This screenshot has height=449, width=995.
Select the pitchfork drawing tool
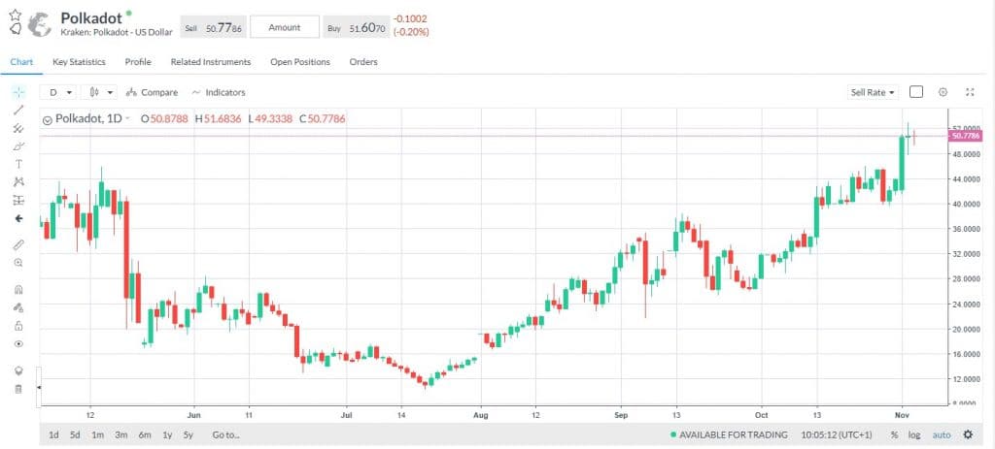pyautogui.click(x=18, y=128)
